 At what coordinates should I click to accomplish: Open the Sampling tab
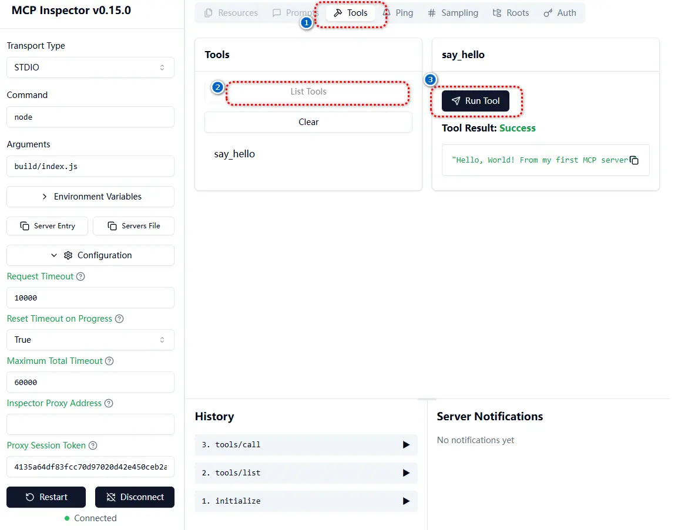[452, 13]
